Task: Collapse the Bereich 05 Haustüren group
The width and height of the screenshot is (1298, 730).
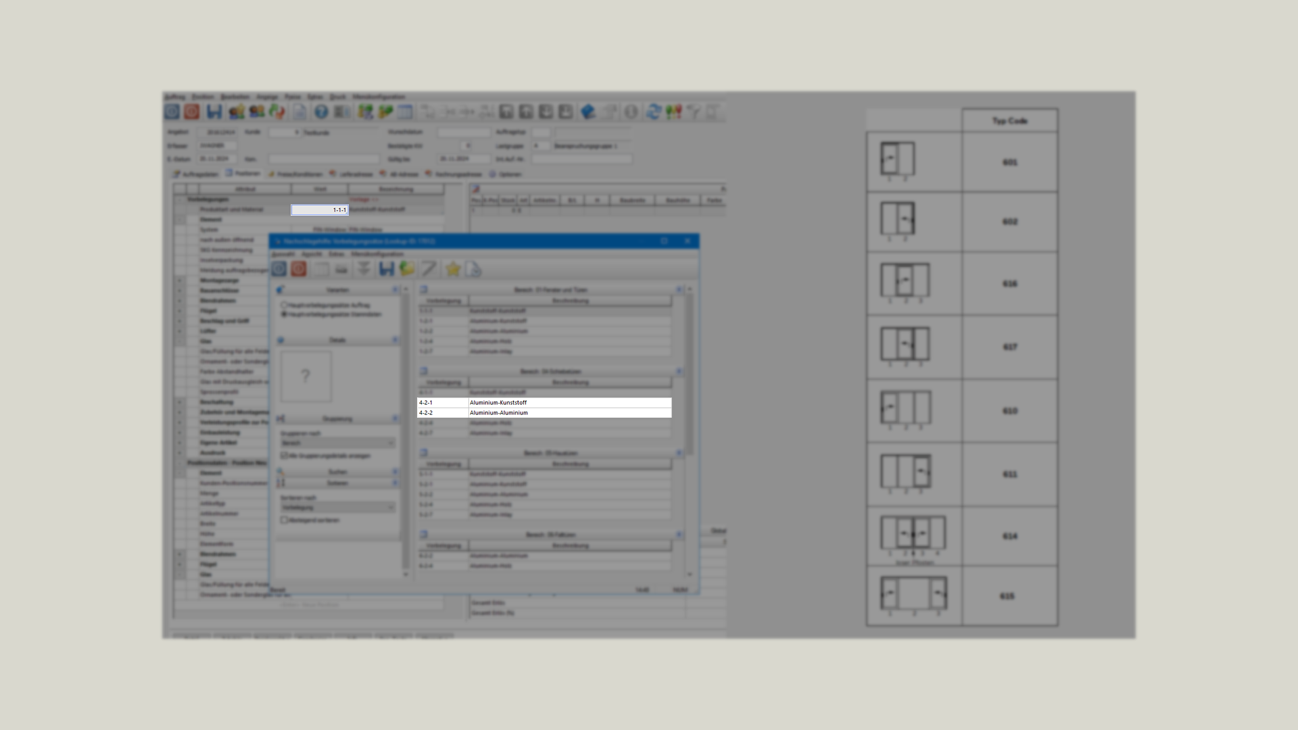Action: click(x=679, y=453)
